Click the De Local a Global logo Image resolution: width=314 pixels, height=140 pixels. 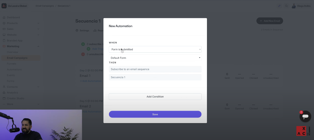click(4, 6)
